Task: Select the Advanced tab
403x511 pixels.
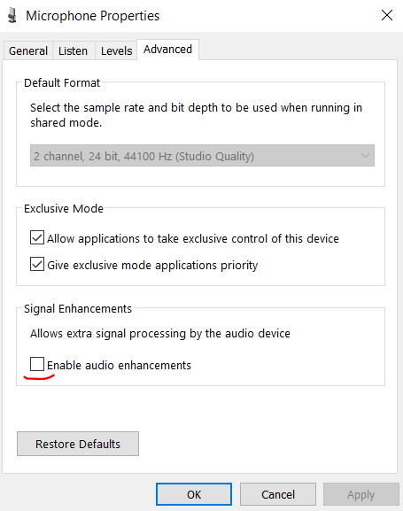Action: 167,50
